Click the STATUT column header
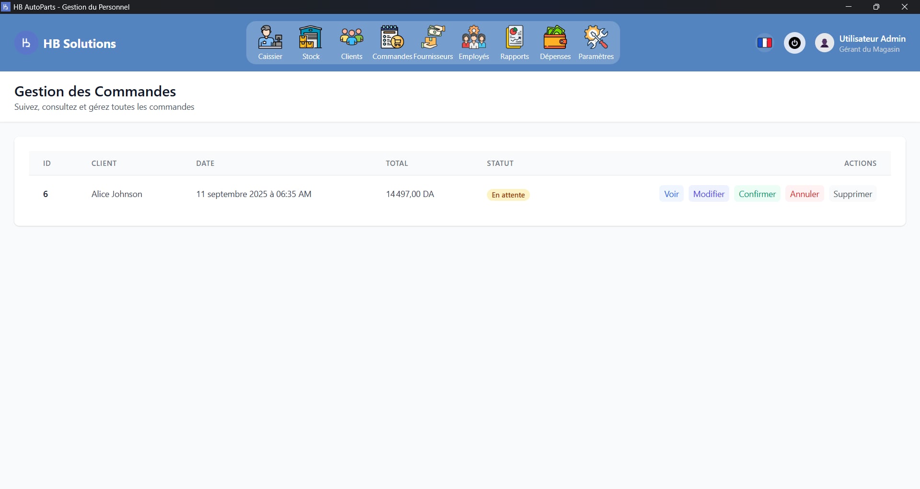 click(x=500, y=163)
